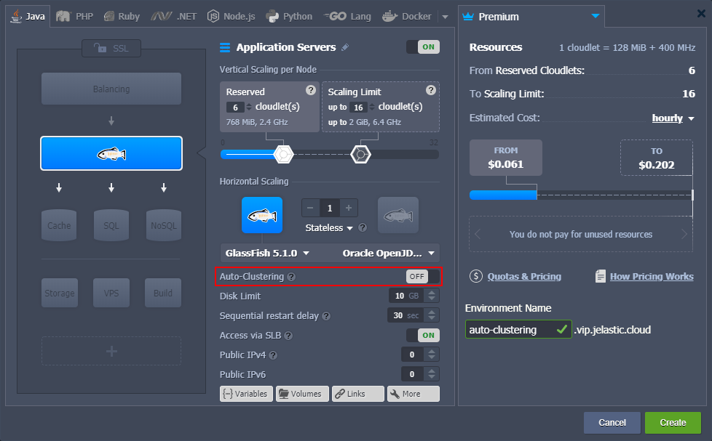
Task: Switch to the Python tab
Action: [x=289, y=16]
